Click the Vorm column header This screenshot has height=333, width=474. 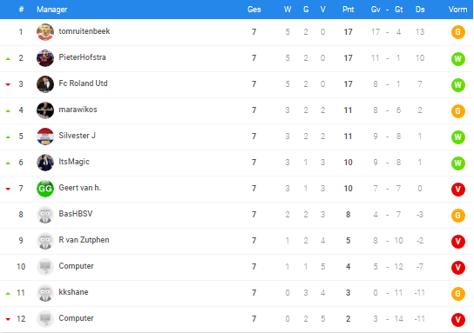[457, 10]
